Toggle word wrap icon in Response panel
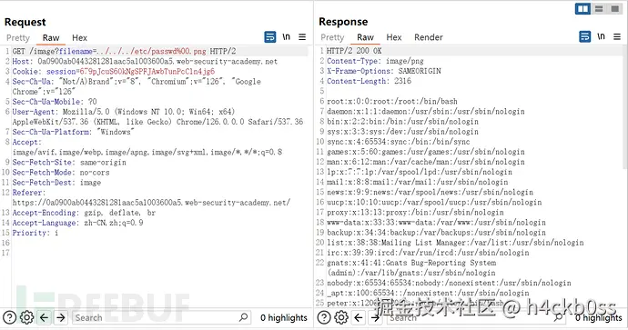Image resolution: width=628 pixels, height=330 pixels. 585,36
